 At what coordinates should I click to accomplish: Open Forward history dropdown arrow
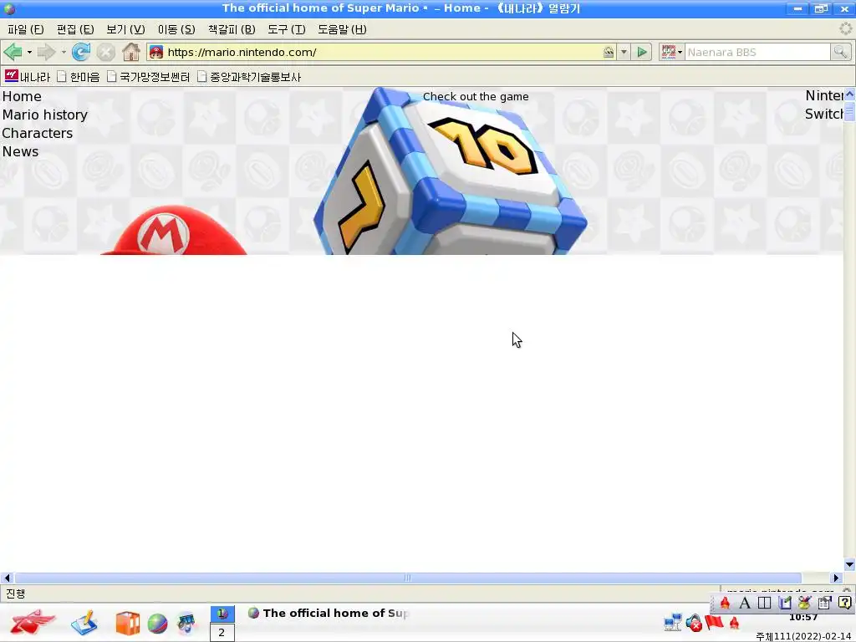pos(64,53)
